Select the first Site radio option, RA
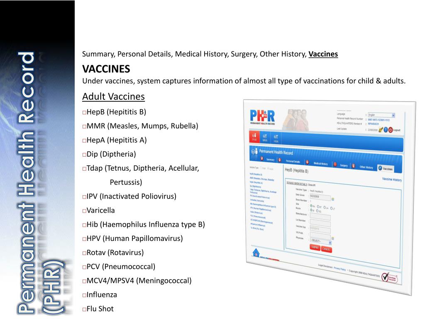Viewport: 425px width, 319px height. point(311,206)
